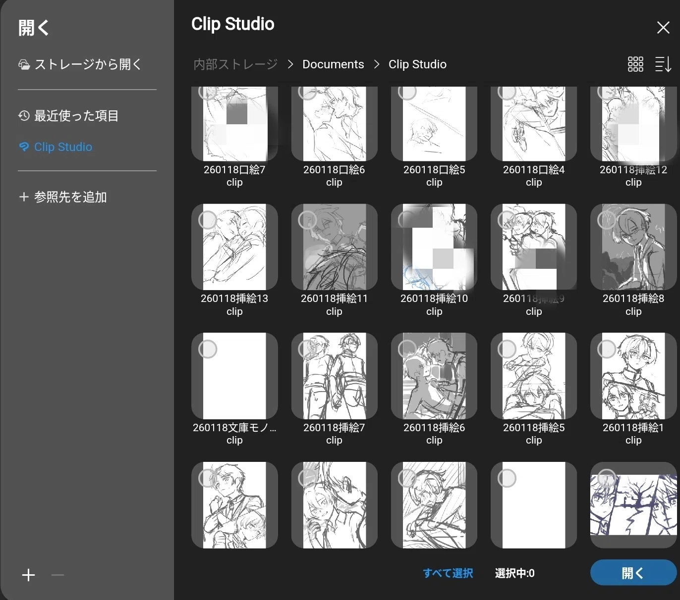Screen dimensions: 680x600
Task: Click the 選択中:0 selection counter
Action: coord(514,573)
